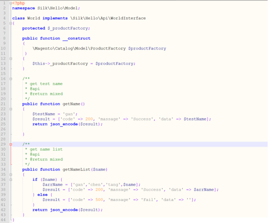Collapse the getNameList body fold at line 35
The width and height of the screenshot is (268, 223).
point(11,175)
